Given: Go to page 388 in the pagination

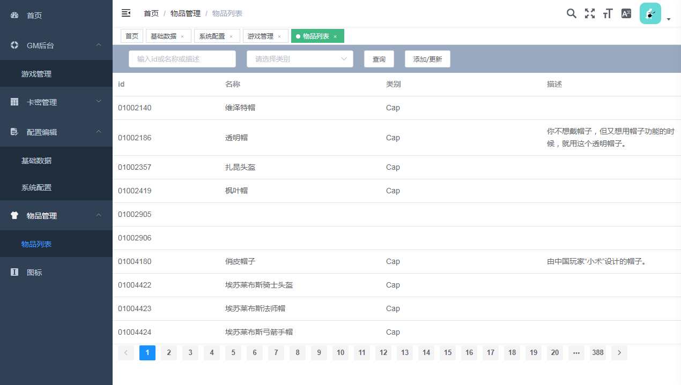Looking at the screenshot, I should tap(597, 352).
